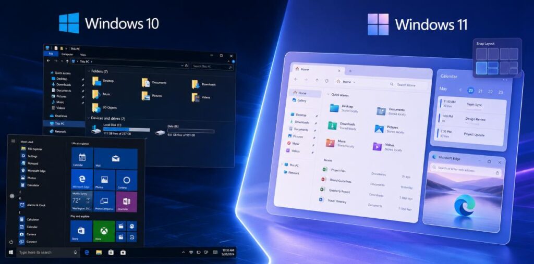Open the Phone Companion tile
534x264 pixels.
[104, 201]
